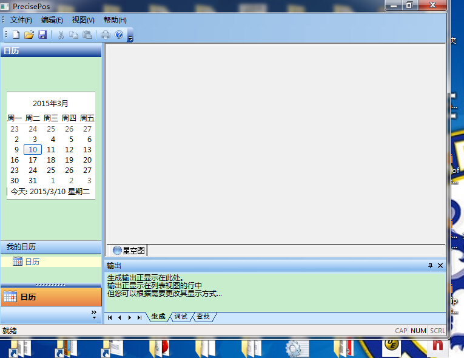Viewport: 464px width, 358px height.
Task: Click the PrecisePos app title icon
Action: [5, 6]
